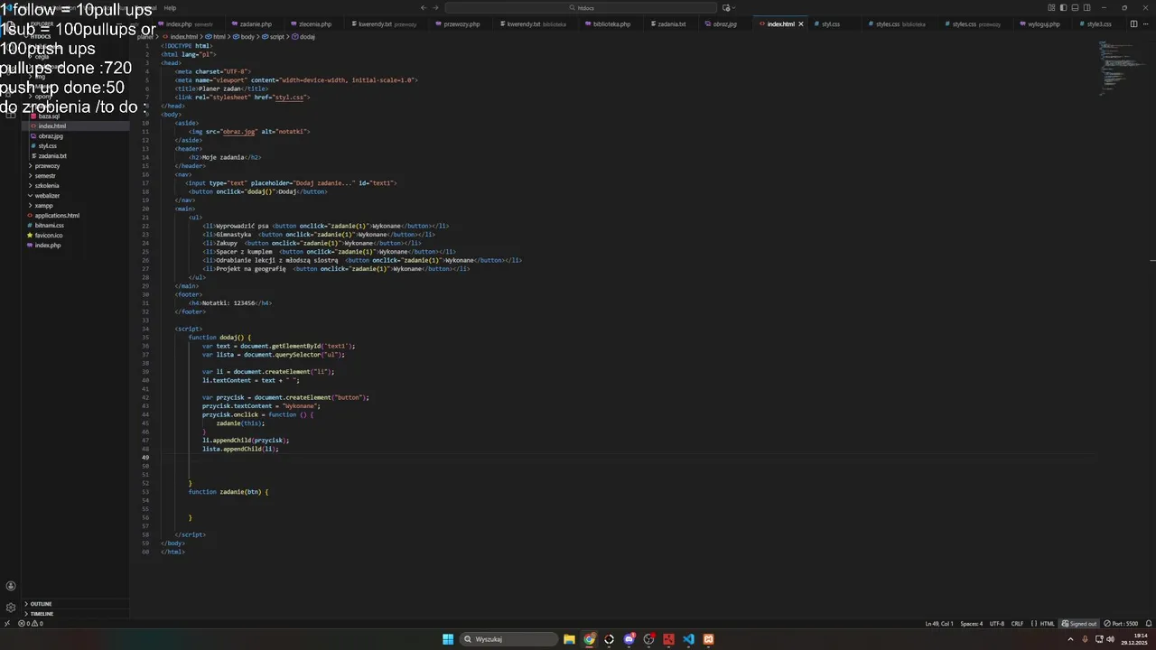This screenshot has height=650, width=1156.
Task: Click the Port: 5500 Live Server indicator
Action: tap(1121, 624)
